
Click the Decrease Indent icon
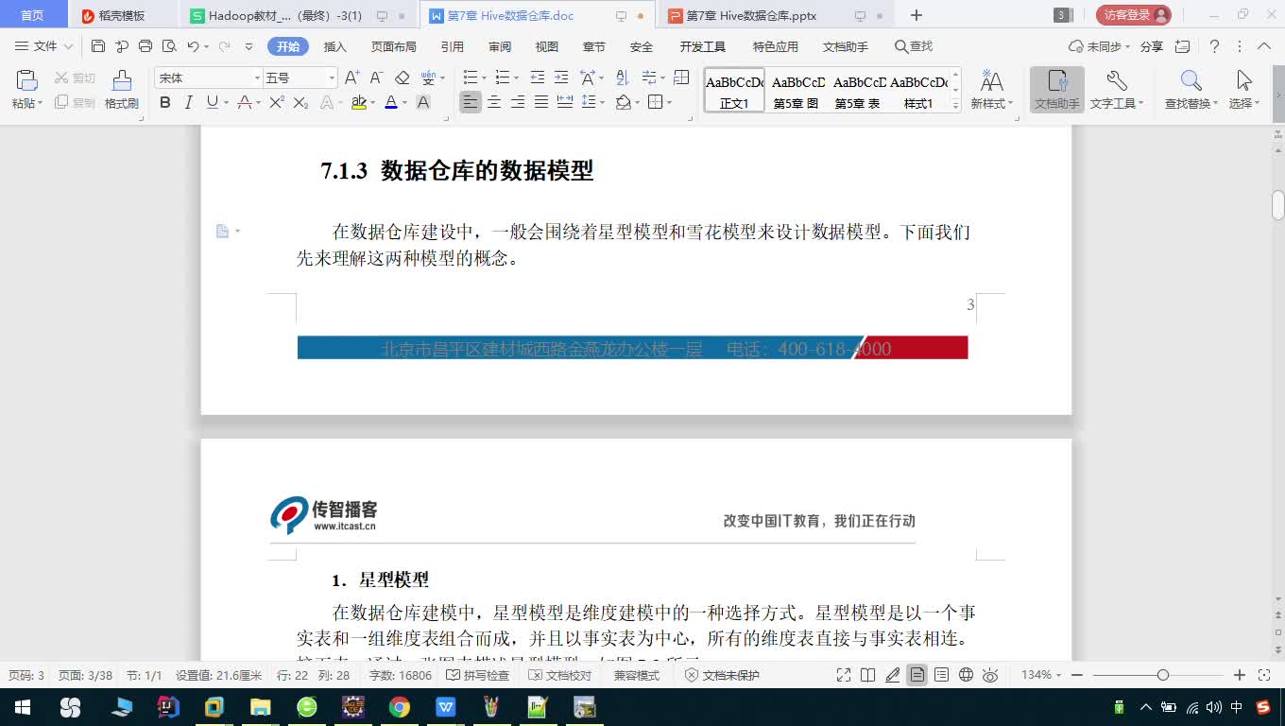[537, 78]
